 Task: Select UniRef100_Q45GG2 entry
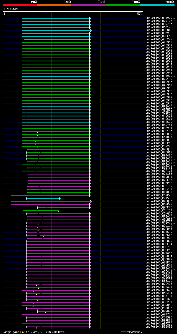click(x=159, y=116)
